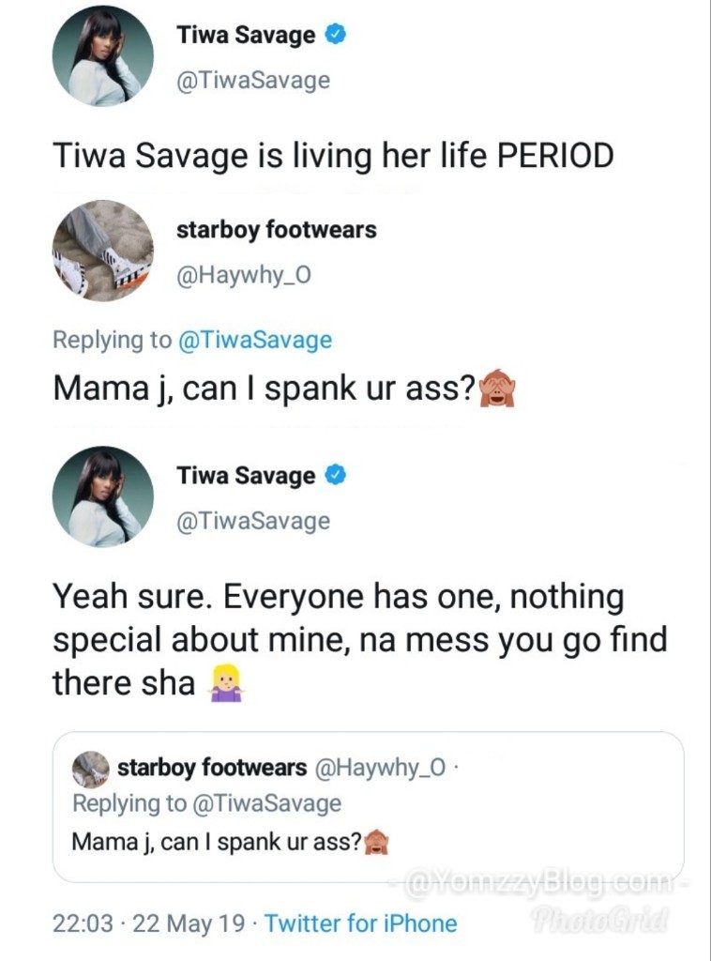
Task: Click the '22:03 · 22 May 19' timestamp
Action: point(150,923)
